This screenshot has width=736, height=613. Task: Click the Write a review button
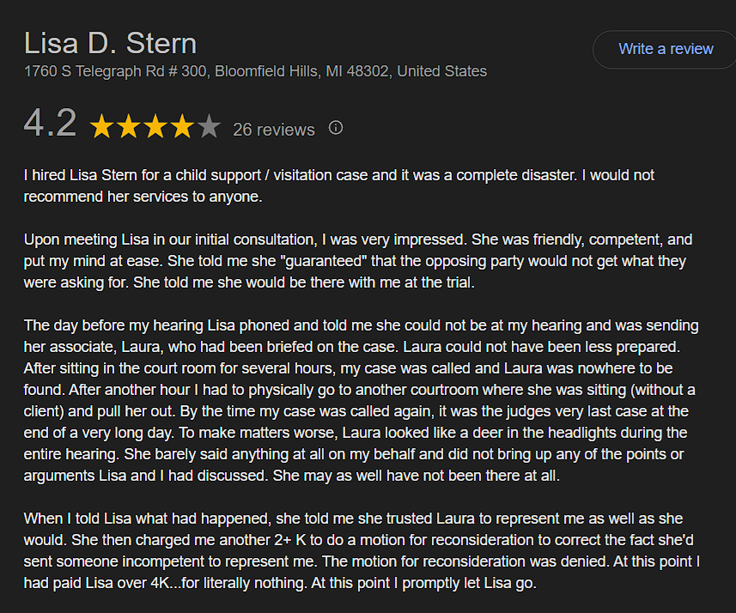point(666,49)
